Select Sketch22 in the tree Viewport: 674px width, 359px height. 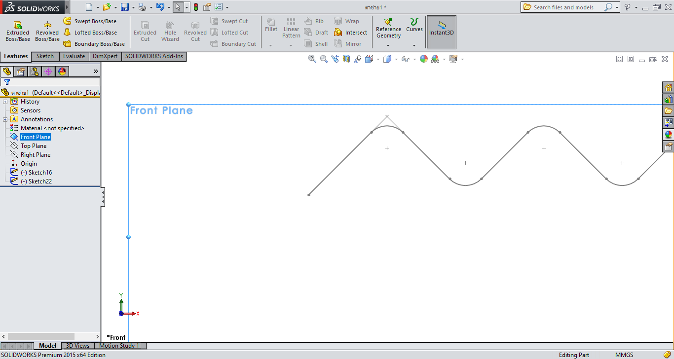tap(36, 181)
